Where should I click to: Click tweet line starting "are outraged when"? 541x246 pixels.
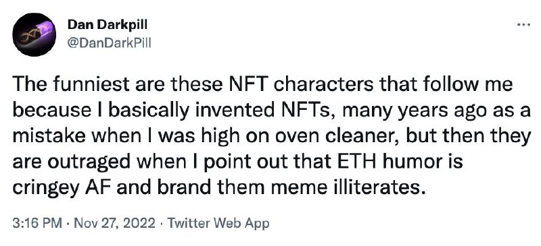tap(237, 162)
